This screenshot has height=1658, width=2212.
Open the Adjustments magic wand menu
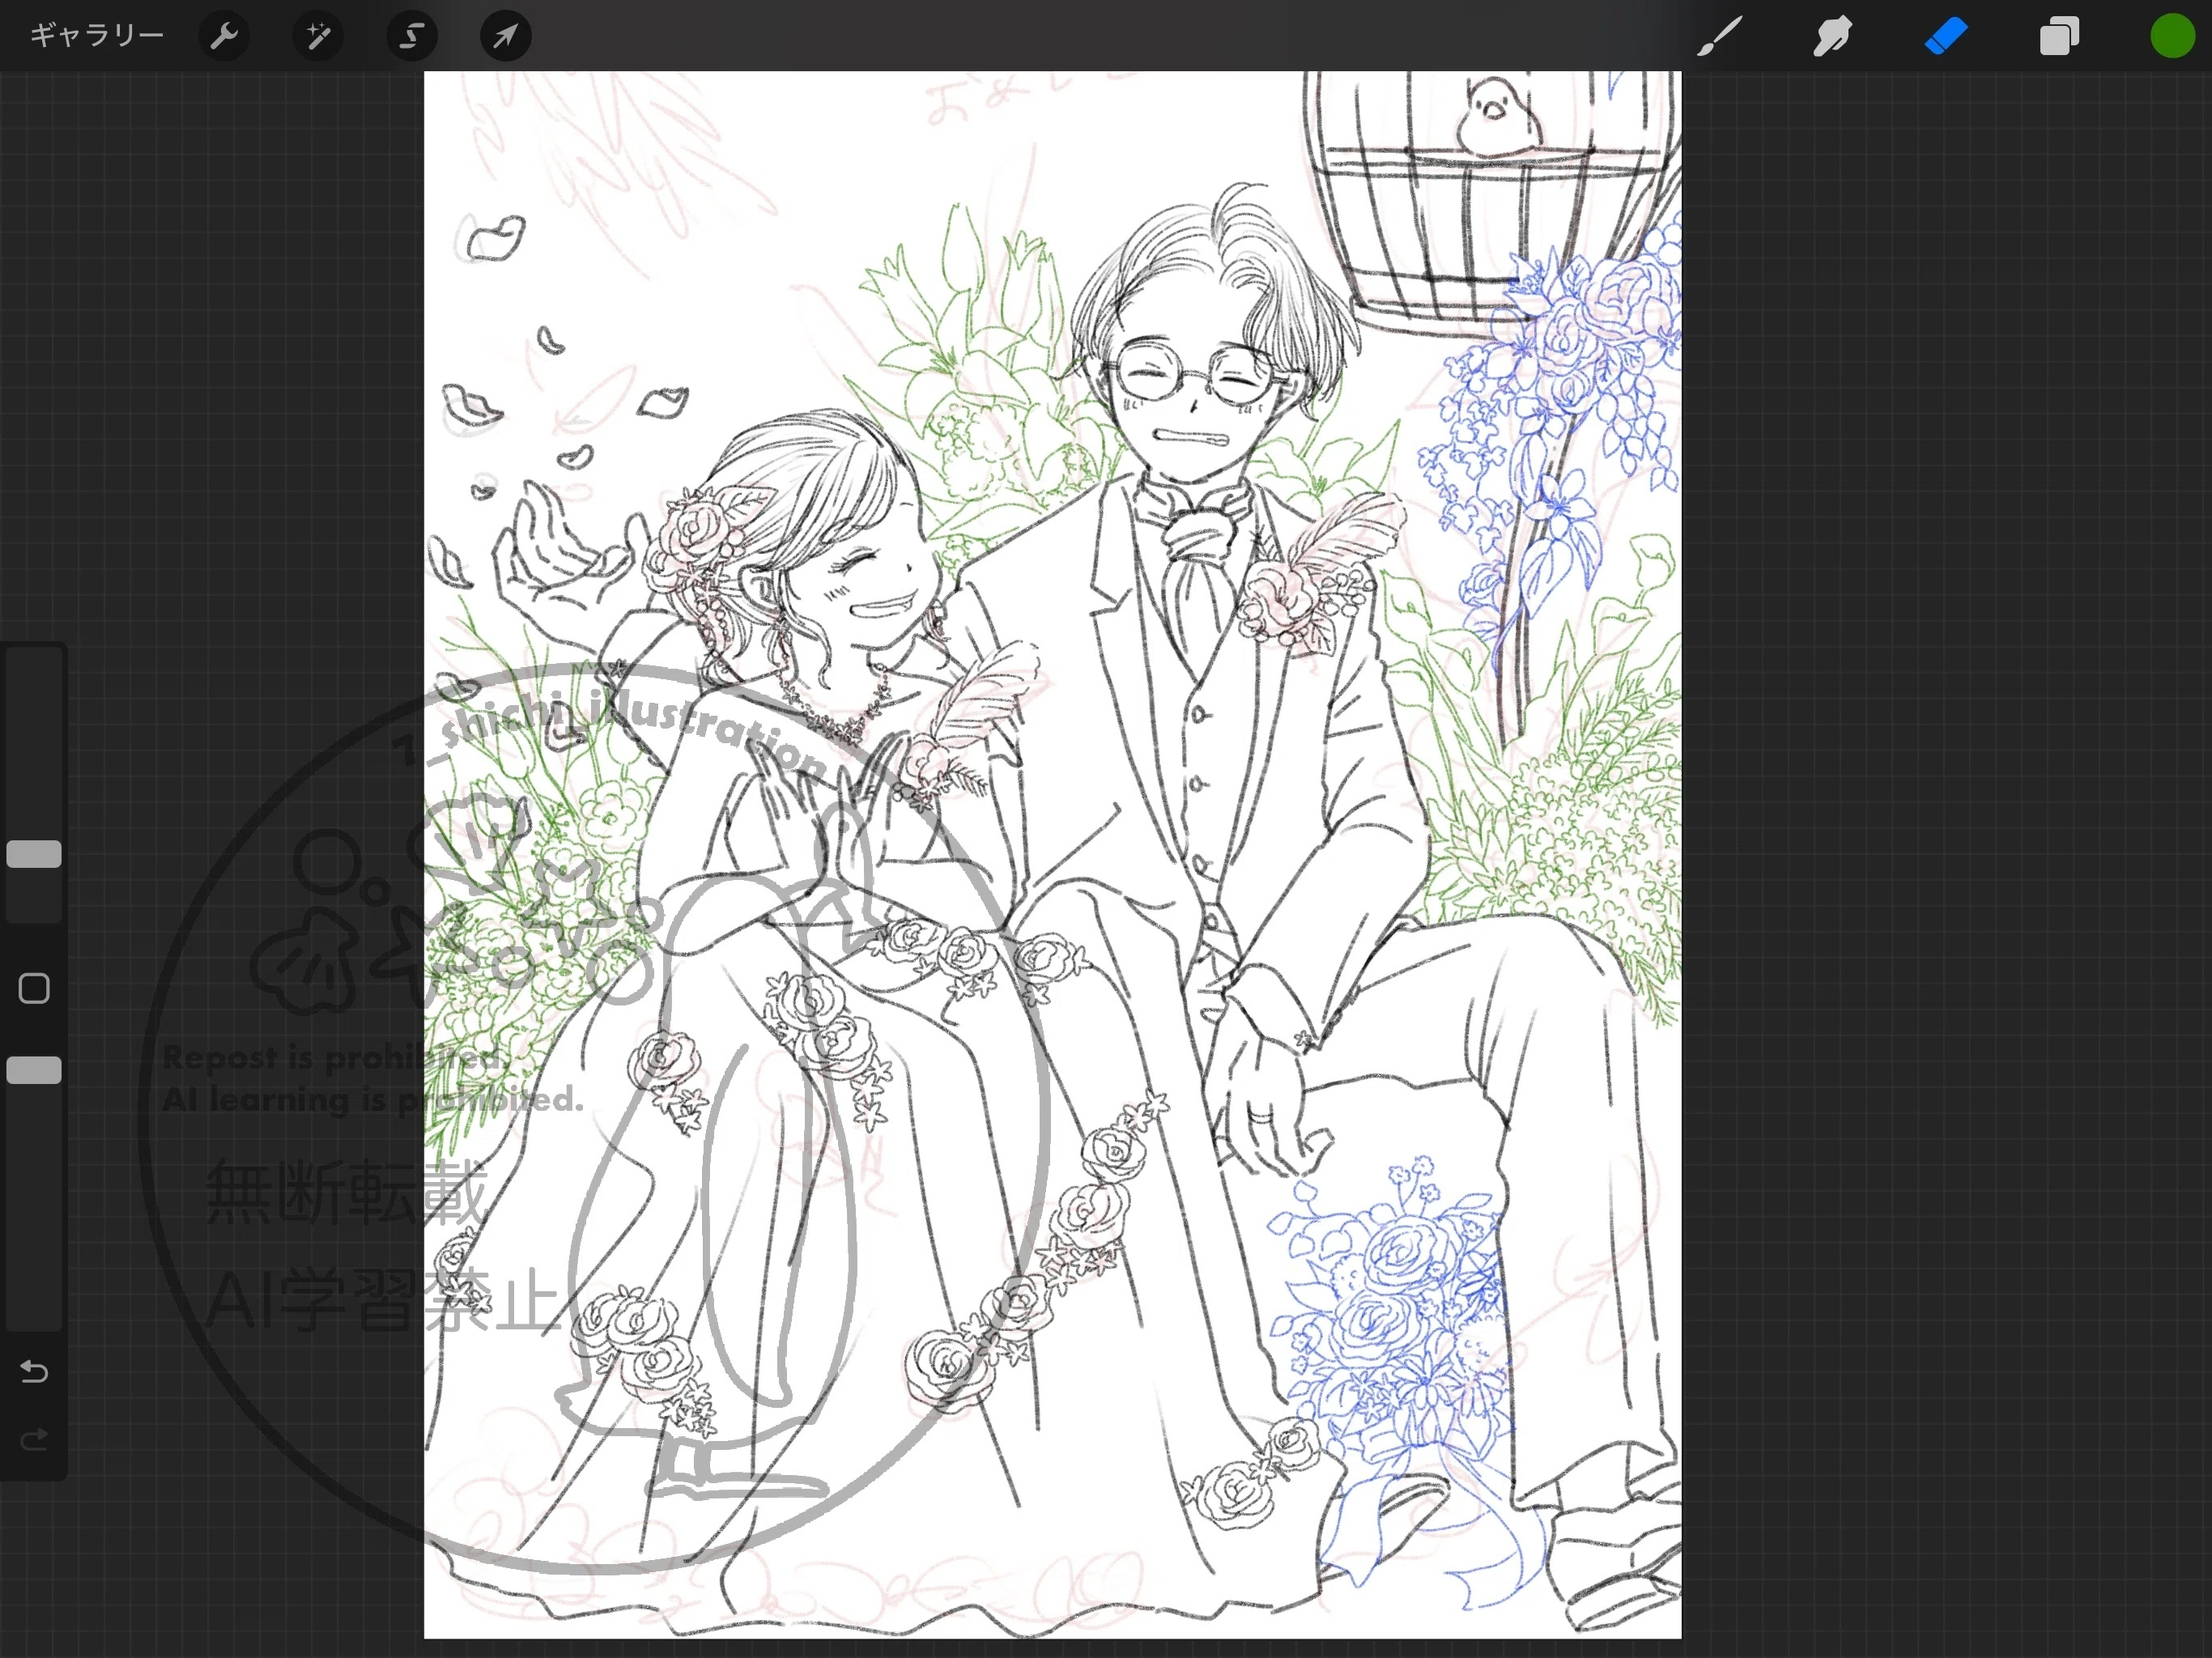[x=318, y=36]
